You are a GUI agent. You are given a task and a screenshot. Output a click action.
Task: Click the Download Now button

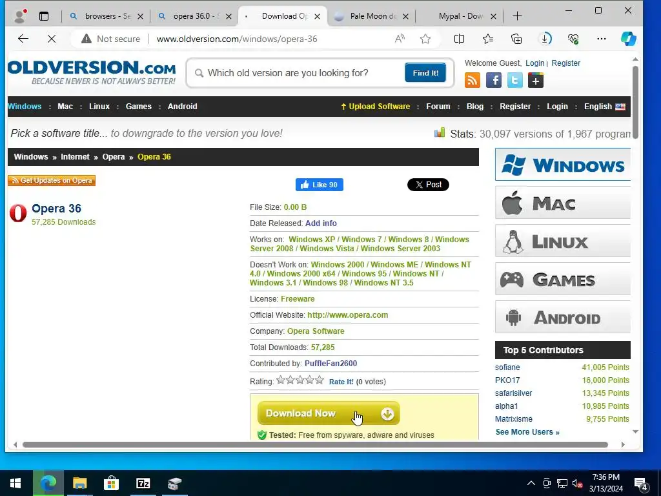[329, 413]
